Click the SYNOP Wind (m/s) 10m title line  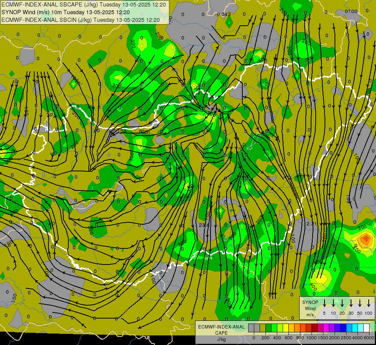tap(66, 12)
